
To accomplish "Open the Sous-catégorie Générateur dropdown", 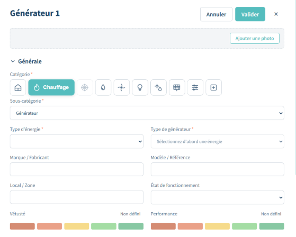I will click(147, 113).
